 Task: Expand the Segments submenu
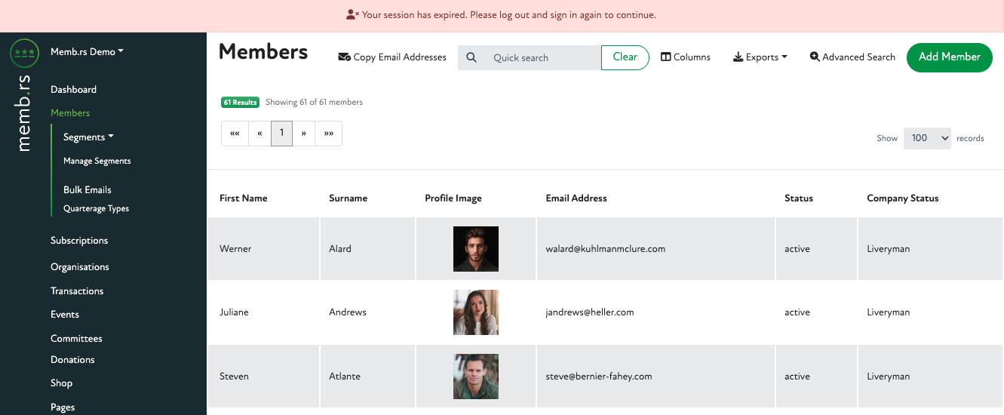[88, 137]
